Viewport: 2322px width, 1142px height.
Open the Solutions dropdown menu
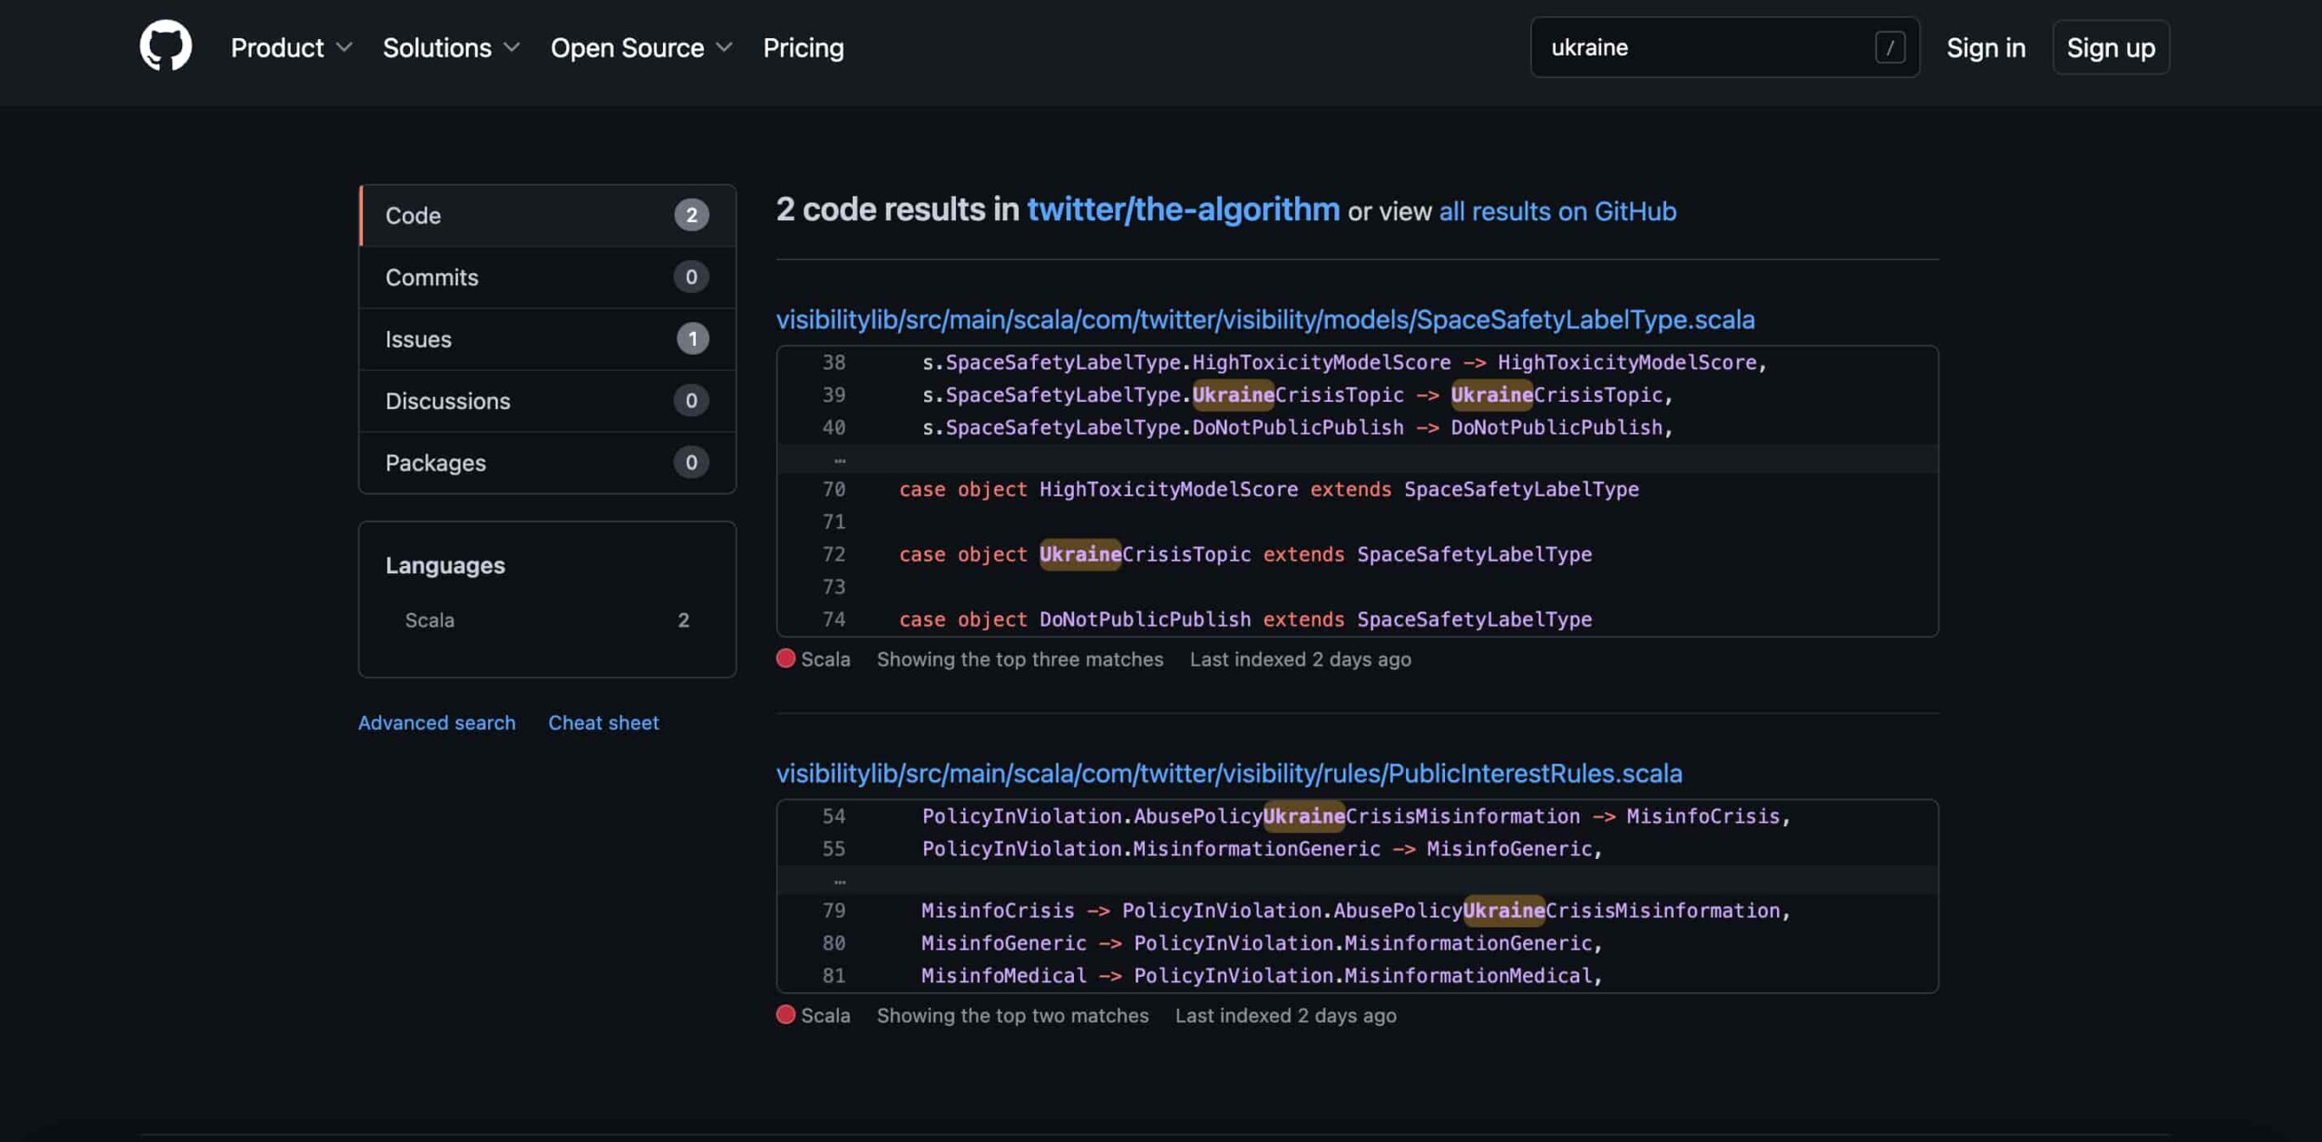click(x=451, y=47)
